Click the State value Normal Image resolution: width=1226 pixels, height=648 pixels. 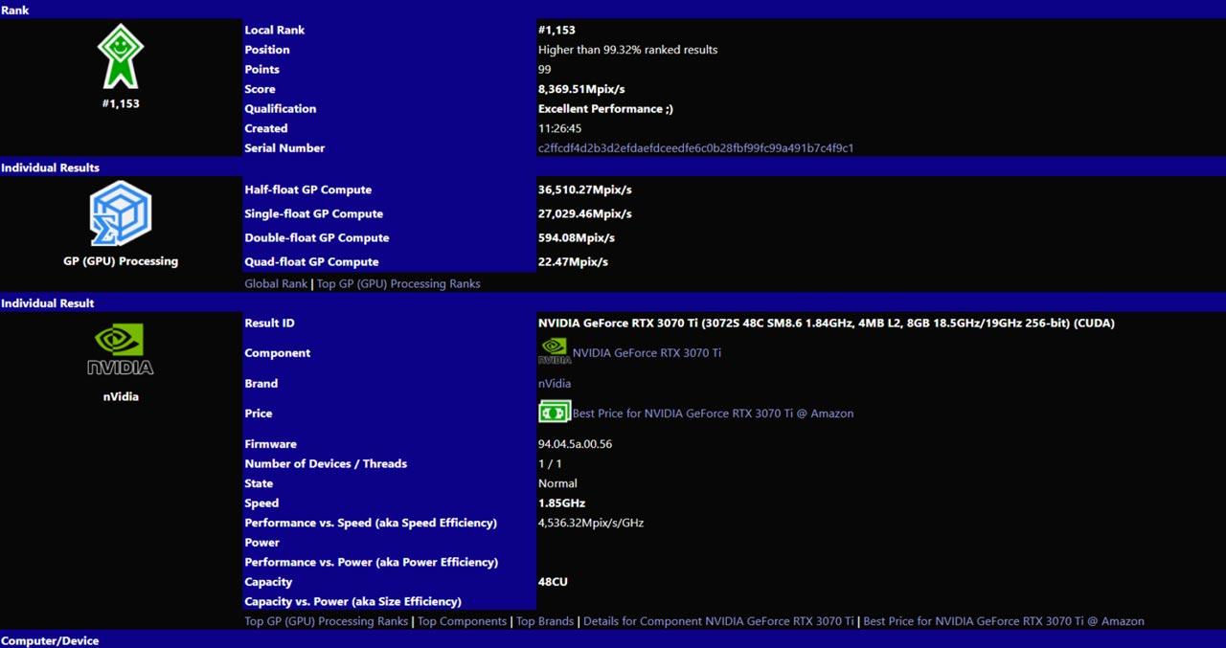coord(557,483)
